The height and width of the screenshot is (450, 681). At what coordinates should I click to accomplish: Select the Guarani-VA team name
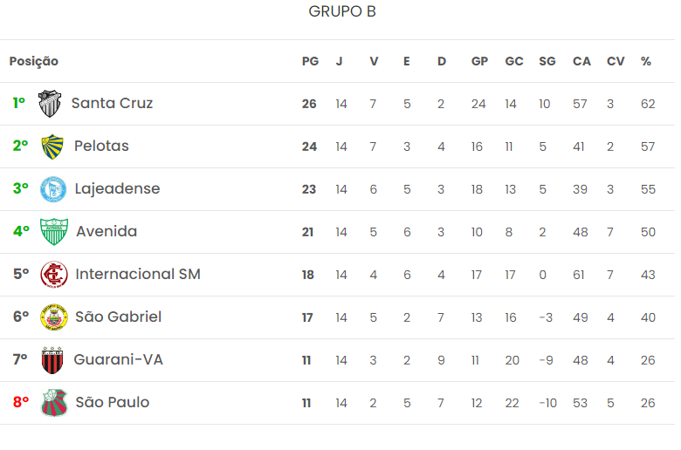pyautogui.click(x=118, y=360)
